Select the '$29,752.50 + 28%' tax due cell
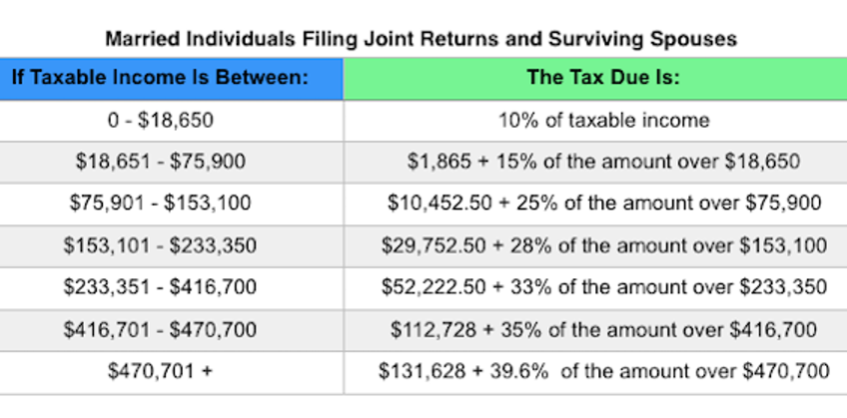Image resolution: width=847 pixels, height=418 pixels. tap(603, 245)
